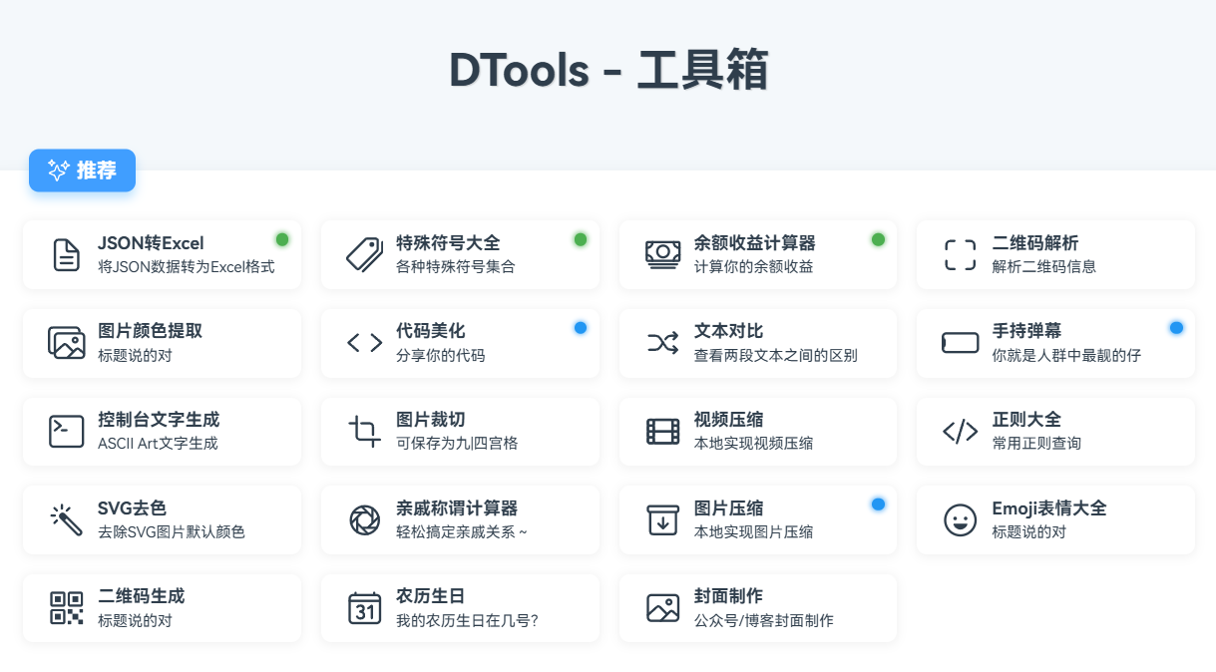Click the 亲戚称谓计算器 aperture icon
Viewport: 1216px width, 672px height.
click(364, 519)
